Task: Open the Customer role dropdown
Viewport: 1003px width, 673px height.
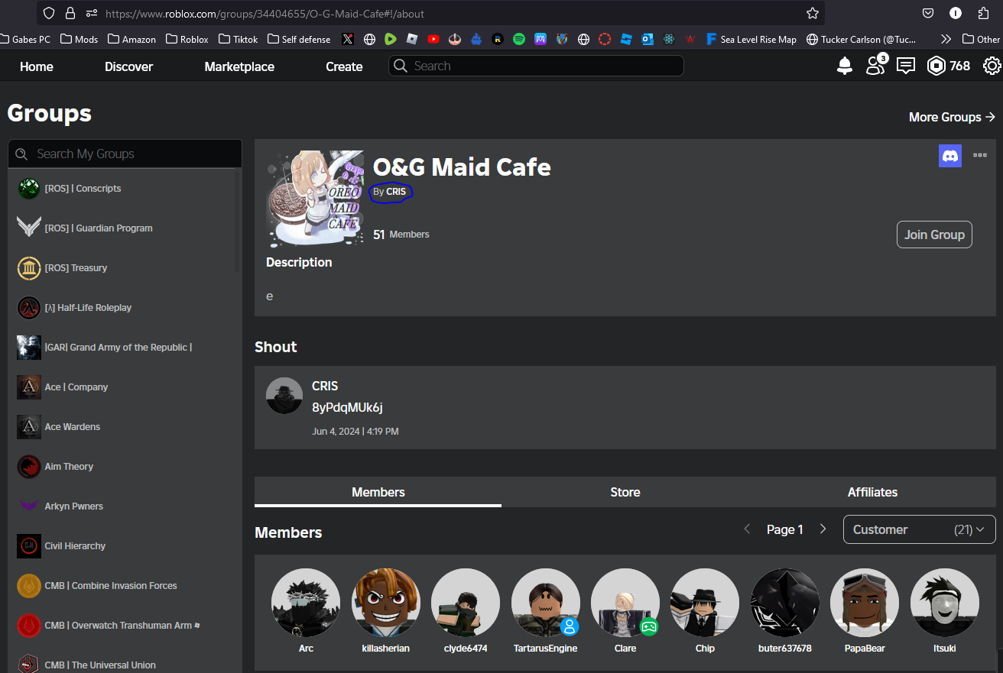Action: (919, 529)
